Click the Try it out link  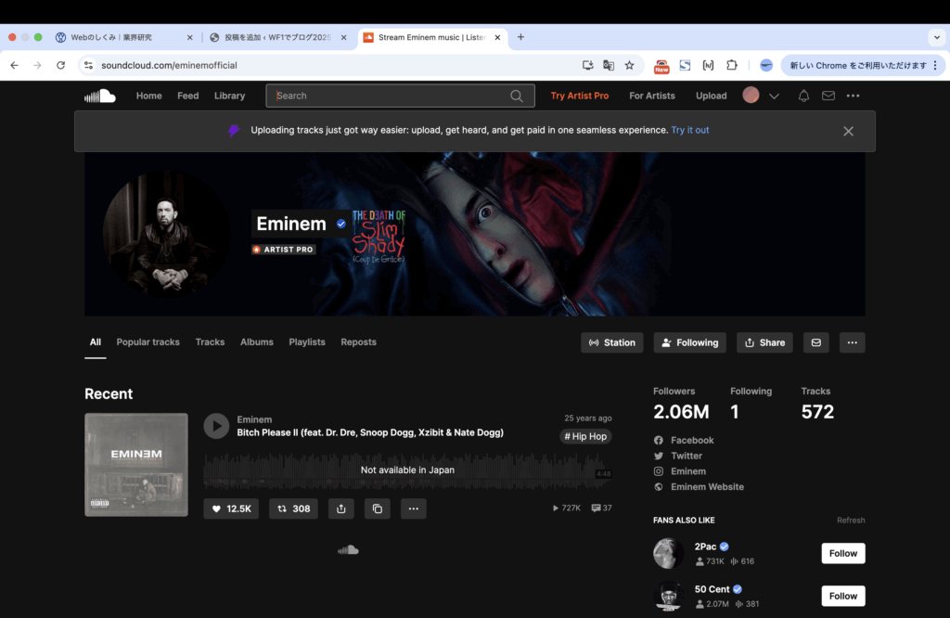(690, 131)
